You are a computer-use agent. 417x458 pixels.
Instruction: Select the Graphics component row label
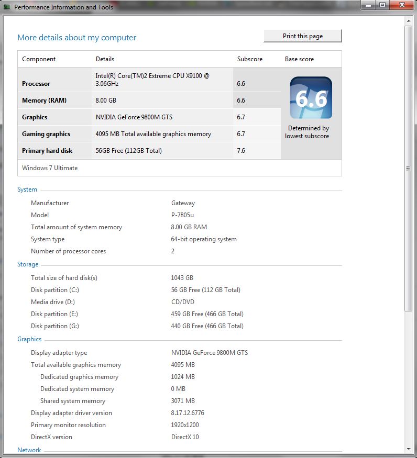[35, 117]
